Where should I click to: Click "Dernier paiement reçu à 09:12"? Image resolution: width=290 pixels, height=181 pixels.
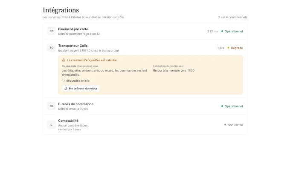[79, 34]
